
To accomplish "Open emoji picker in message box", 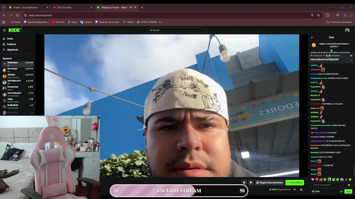I will [349, 185].
